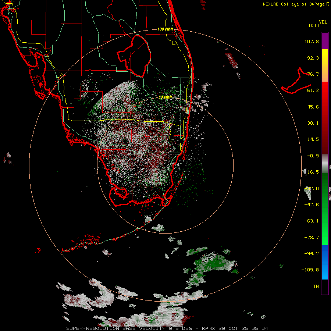331x331 pixels.
Task: Click the -47.6 legend value
Action: point(312,205)
